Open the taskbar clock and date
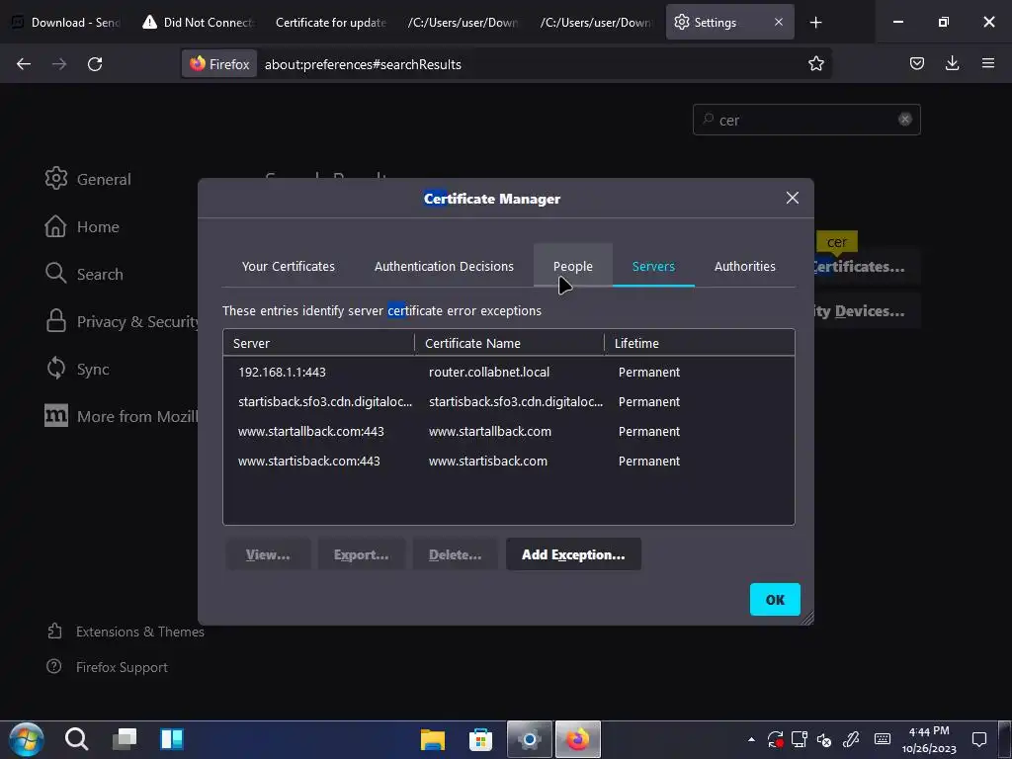The width and height of the screenshot is (1012, 759). (x=929, y=739)
